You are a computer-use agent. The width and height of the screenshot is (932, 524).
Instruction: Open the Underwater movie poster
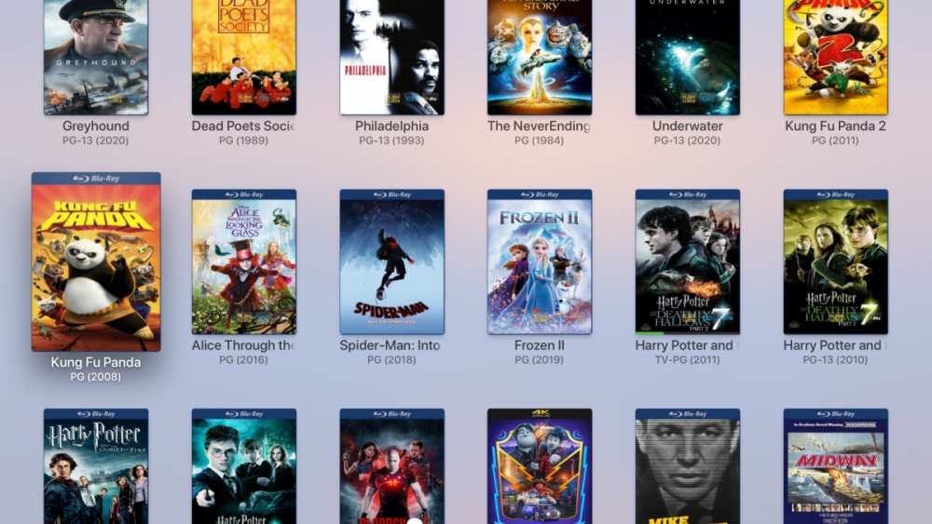coord(687,57)
